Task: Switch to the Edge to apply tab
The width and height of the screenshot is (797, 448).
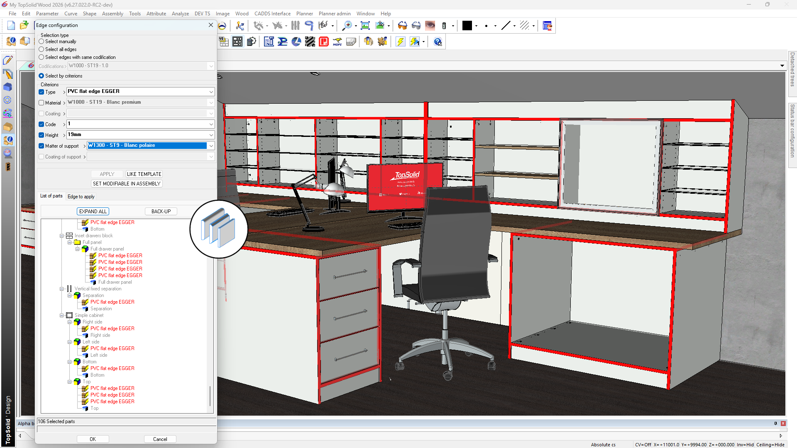Action: click(81, 197)
